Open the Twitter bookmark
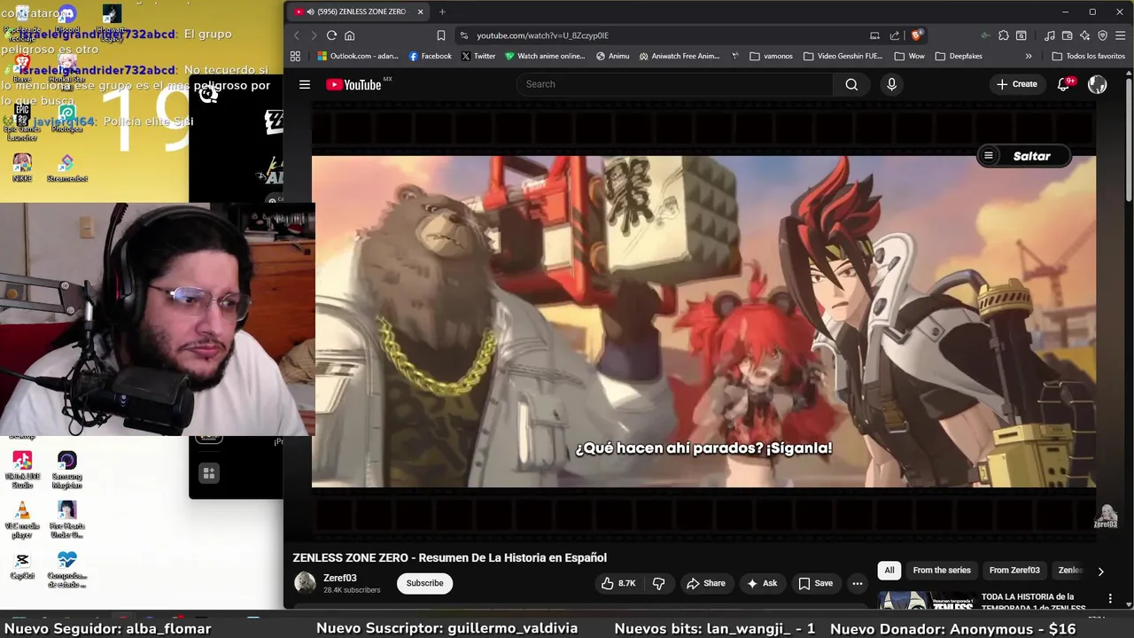The width and height of the screenshot is (1134, 638). [479, 56]
